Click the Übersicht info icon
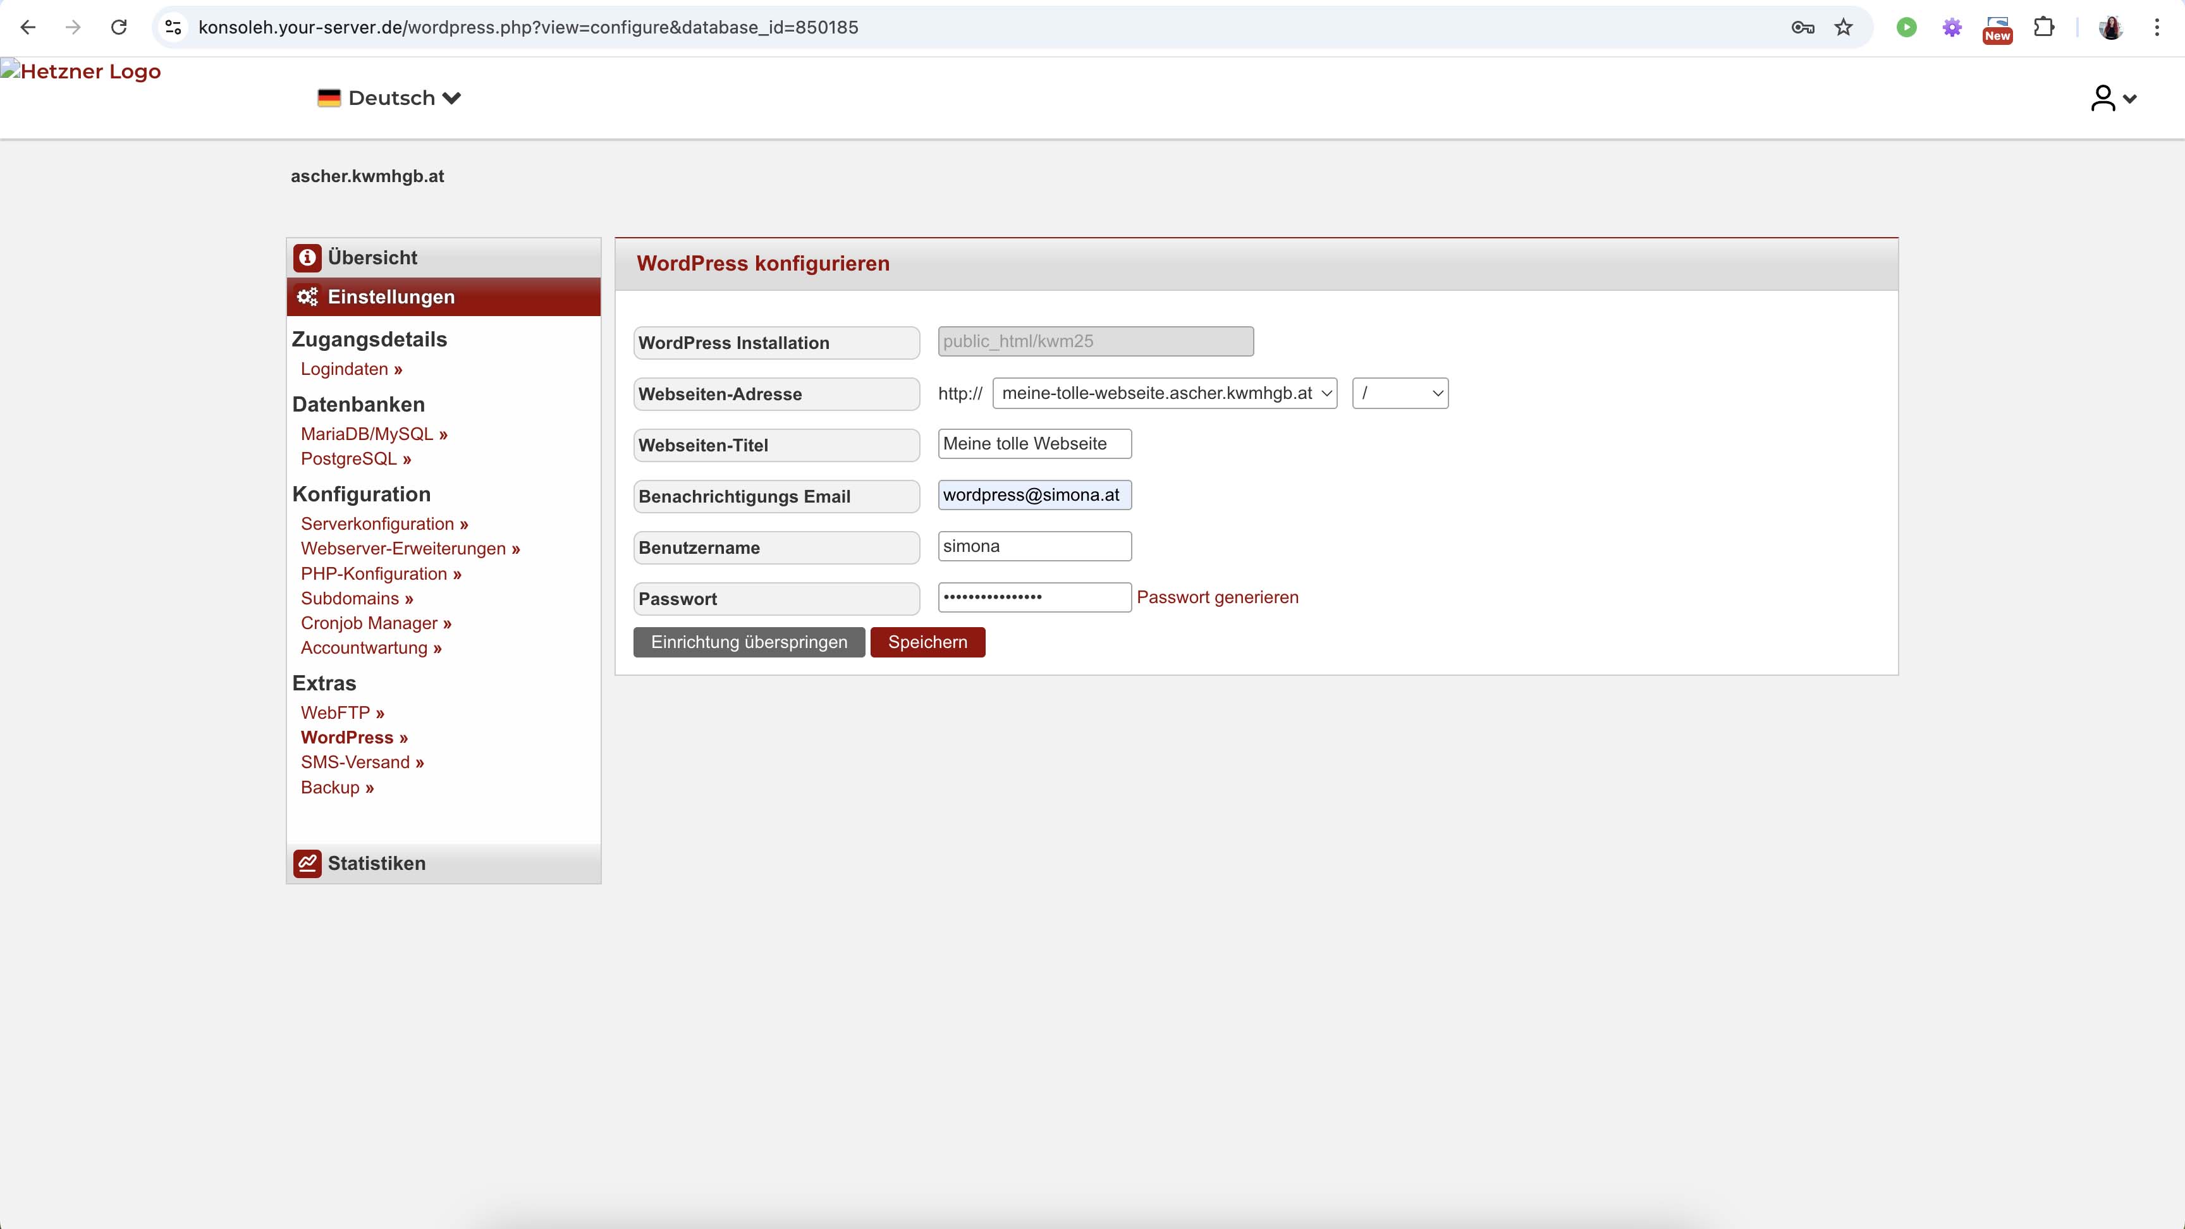 (307, 257)
